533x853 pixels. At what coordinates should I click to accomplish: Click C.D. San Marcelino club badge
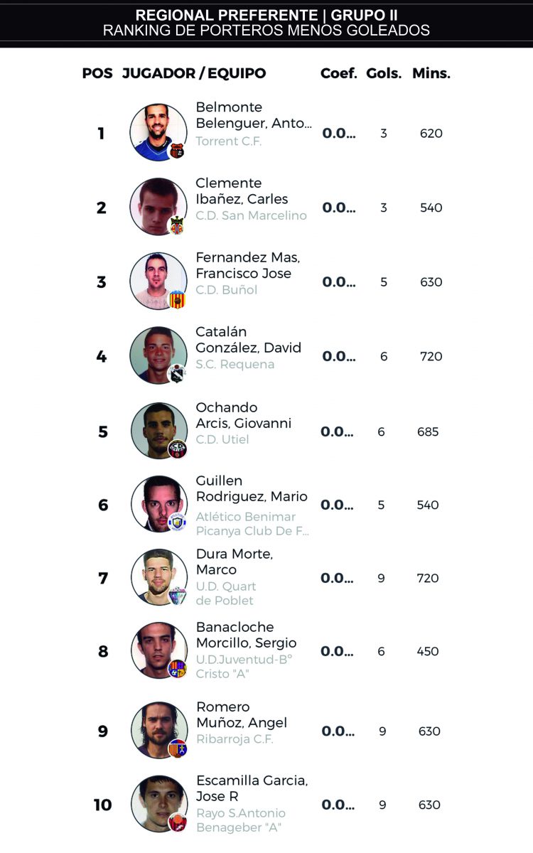coord(177,225)
